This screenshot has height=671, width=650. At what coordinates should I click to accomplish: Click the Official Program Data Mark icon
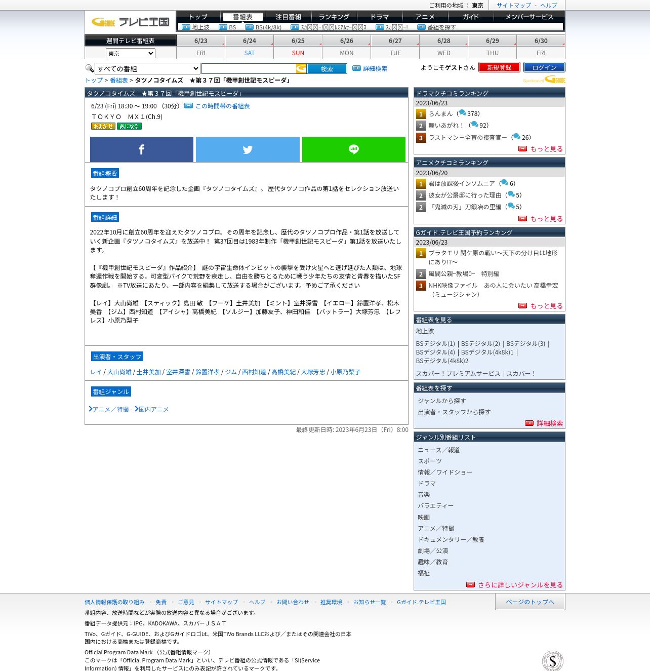coord(552,661)
